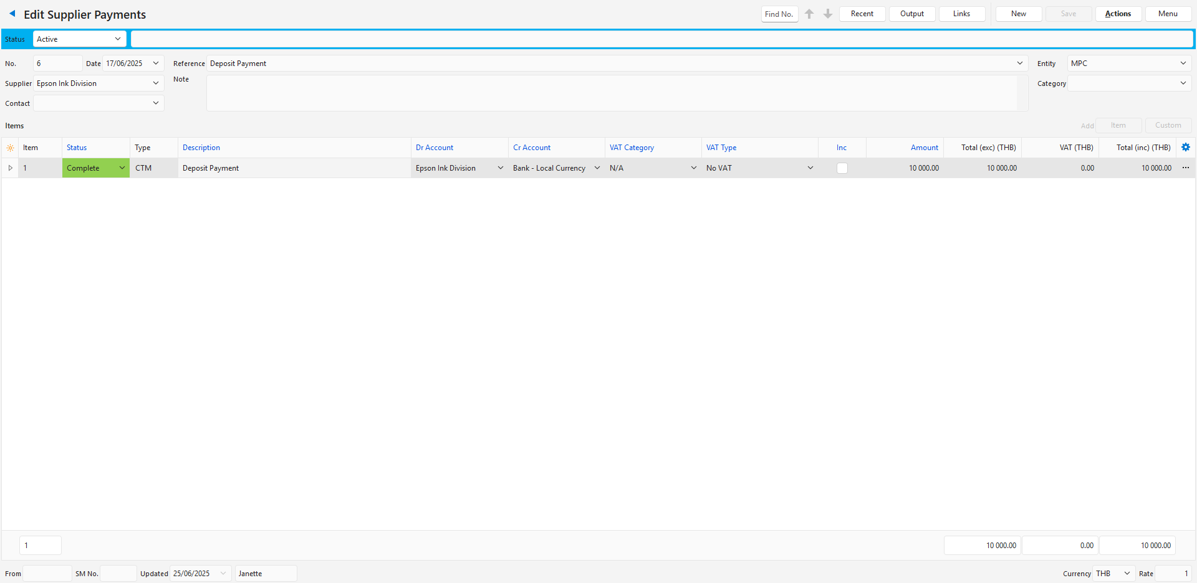Click the blue back arrow icon
Screen dimensions: 1197x583
tap(12, 14)
